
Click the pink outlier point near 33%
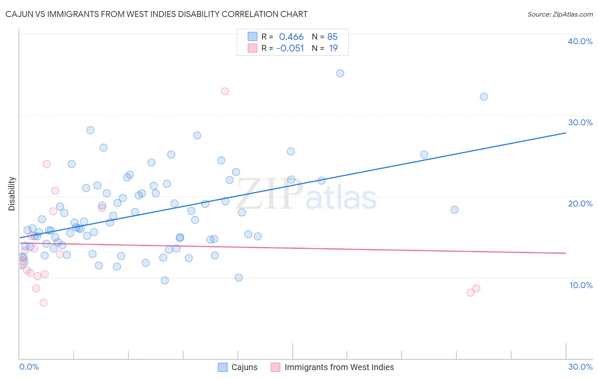coord(225,91)
